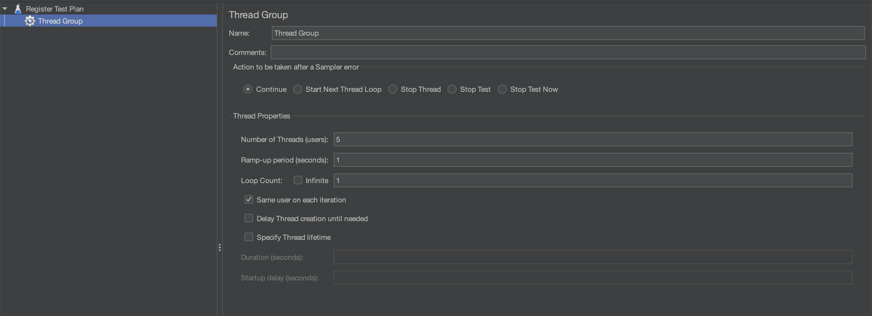
Task: Collapse the Register Test Plan node
Action: click(5, 8)
